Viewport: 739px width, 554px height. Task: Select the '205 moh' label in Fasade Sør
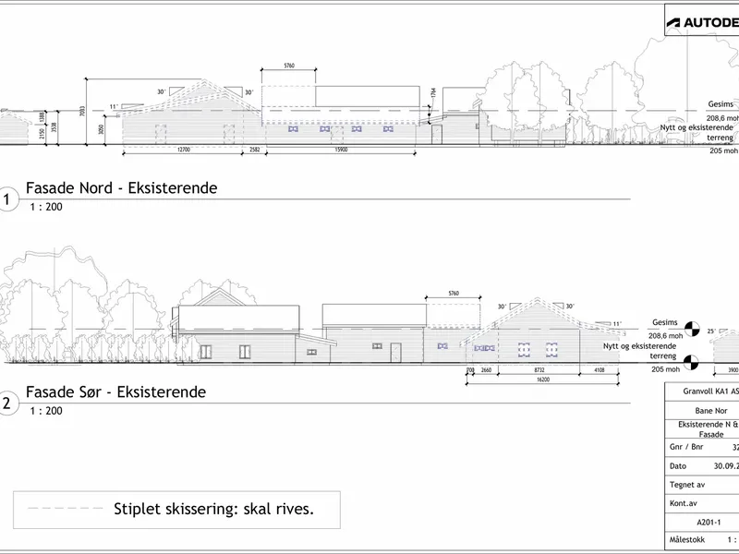pos(665,369)
